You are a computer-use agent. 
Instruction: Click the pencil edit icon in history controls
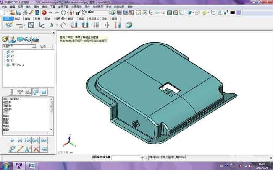point(20,149)
